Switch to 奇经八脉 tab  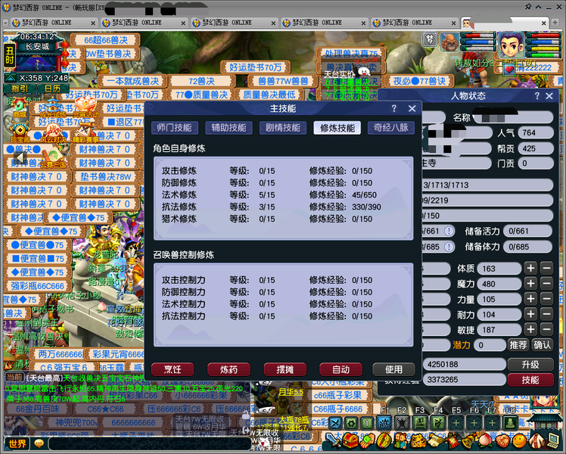391,128
